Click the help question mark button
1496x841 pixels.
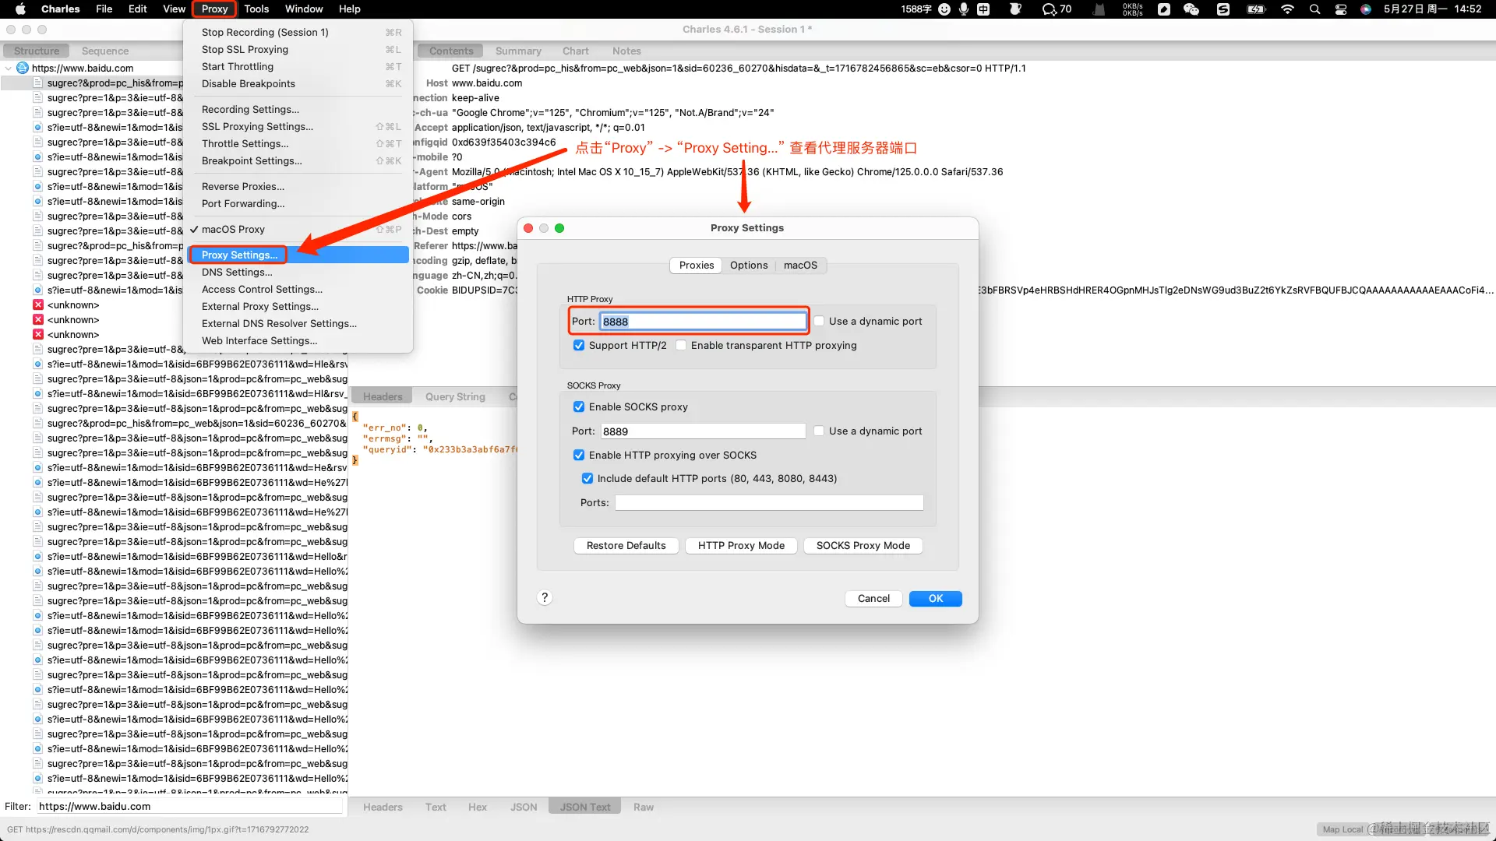click(545, 597)
